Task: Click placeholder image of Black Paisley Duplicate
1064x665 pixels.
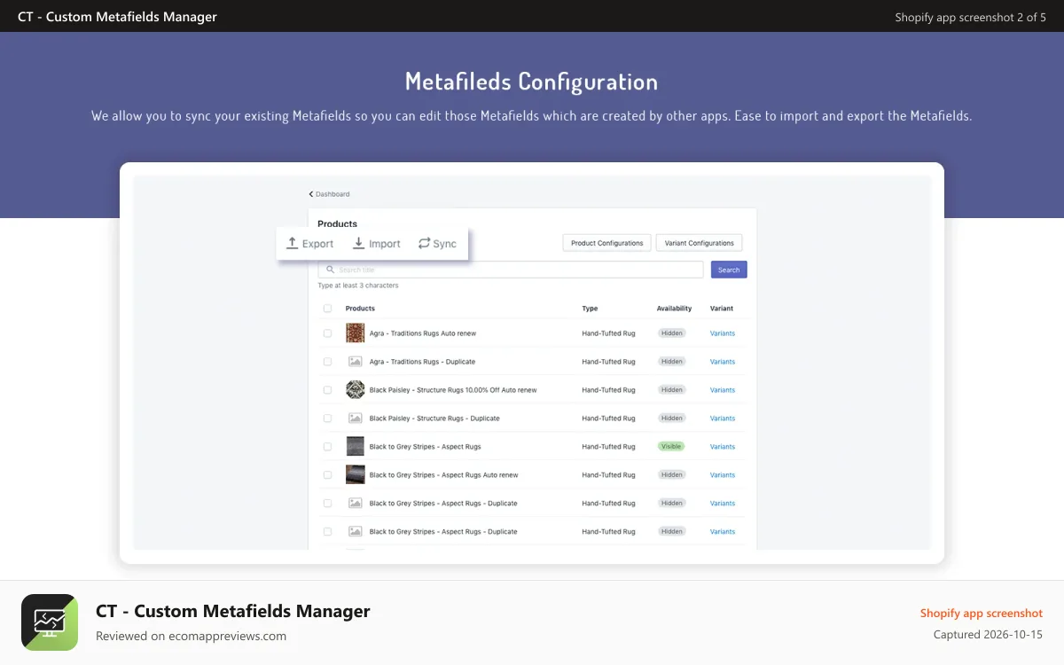Action: pos(355,418)
